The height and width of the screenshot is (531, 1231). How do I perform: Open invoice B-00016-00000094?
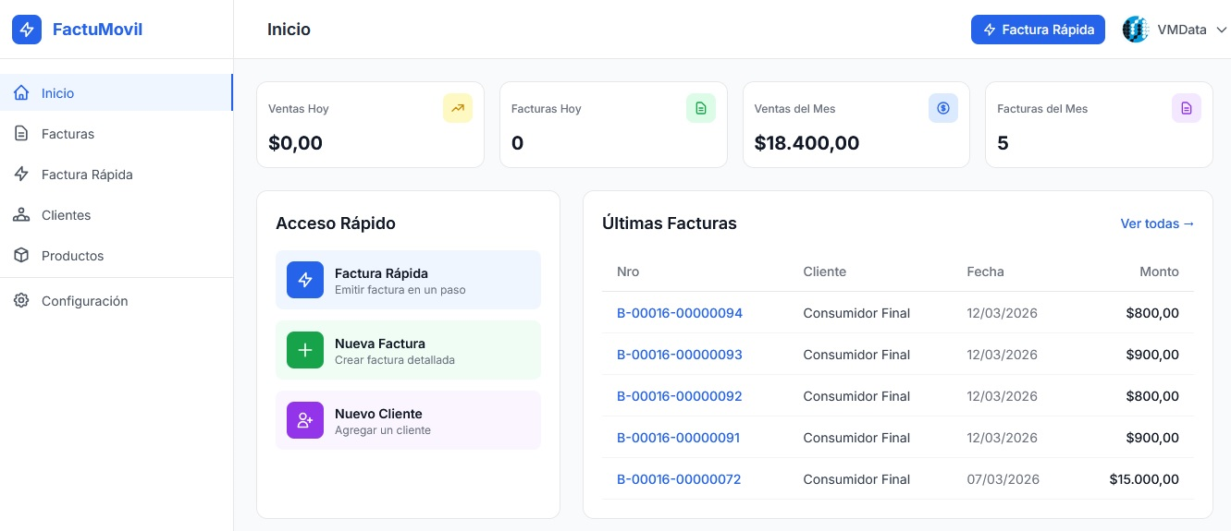tap(680, 313)
